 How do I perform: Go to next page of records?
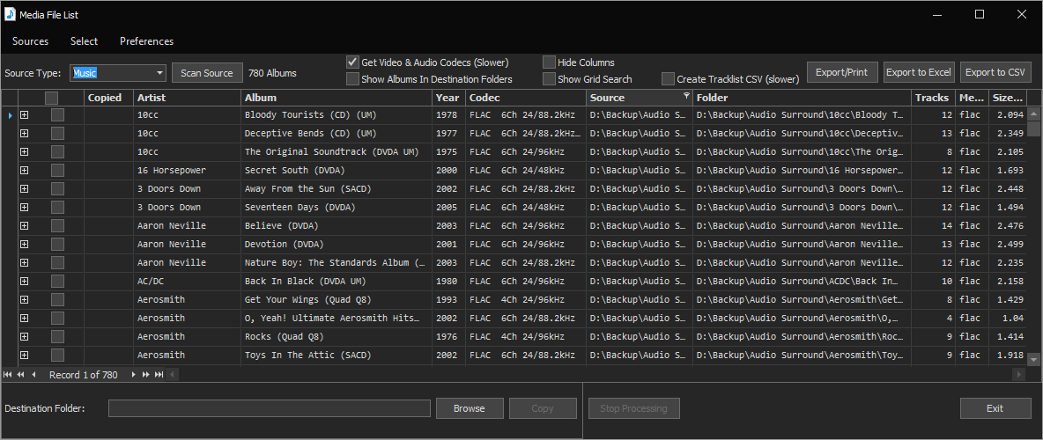(146, 375)
